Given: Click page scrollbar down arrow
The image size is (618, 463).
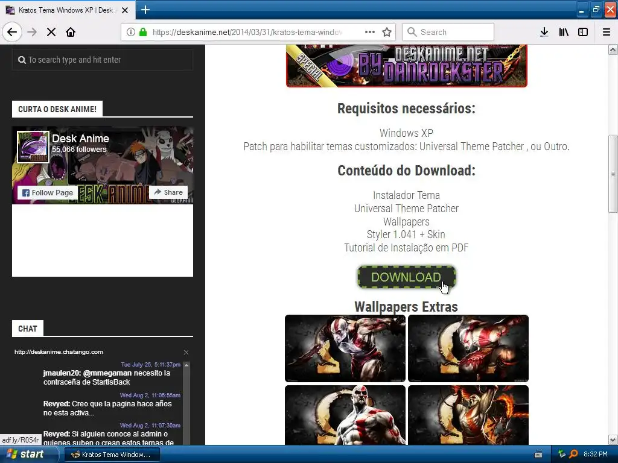Looking at the screenshot, I should tap(613, 439).
